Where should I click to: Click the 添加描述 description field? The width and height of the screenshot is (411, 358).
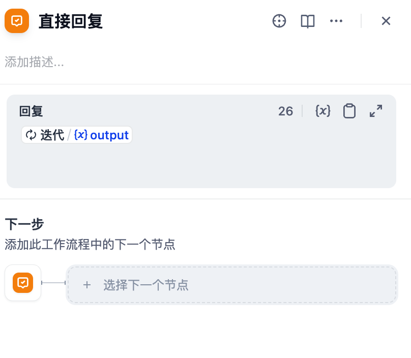tap(34, 62)
